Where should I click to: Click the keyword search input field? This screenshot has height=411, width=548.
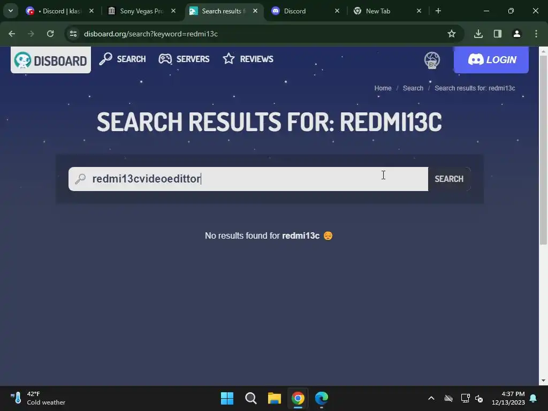point(248,179)
